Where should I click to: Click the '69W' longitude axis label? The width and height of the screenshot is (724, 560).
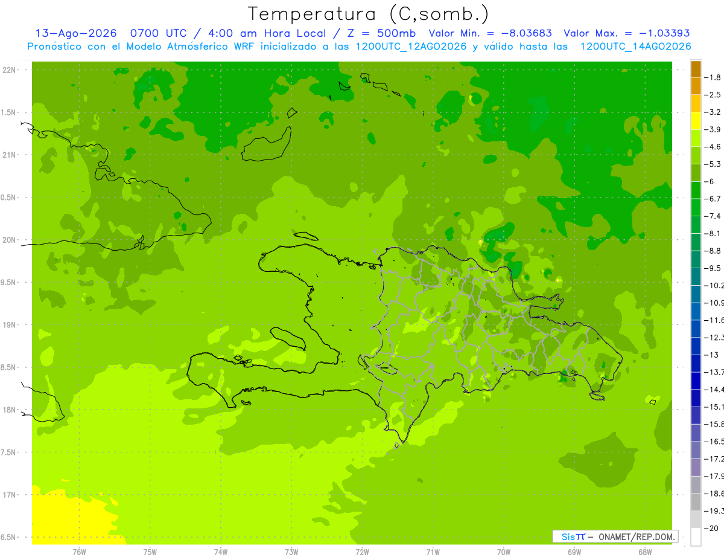click(x=574, y=552)
